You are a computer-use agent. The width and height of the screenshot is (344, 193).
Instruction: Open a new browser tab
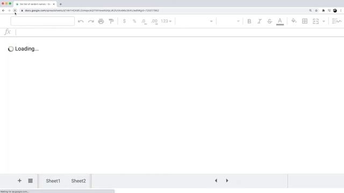click(61, 4)
